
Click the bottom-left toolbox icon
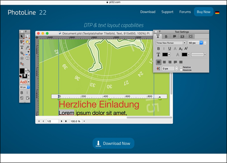point(22,98)
